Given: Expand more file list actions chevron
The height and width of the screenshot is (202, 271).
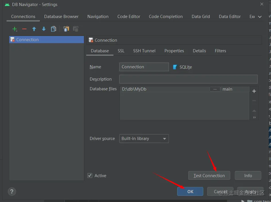Looking at the screenshot, I should (254, 117).
